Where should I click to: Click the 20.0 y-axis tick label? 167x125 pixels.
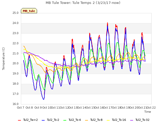(x=16, y=64)
